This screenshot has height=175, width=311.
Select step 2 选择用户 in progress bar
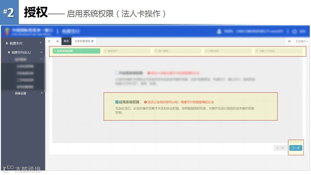127,51
